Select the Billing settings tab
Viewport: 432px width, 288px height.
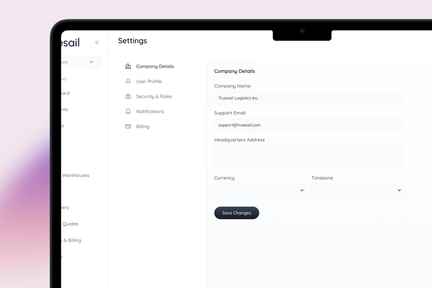point(157,127)
